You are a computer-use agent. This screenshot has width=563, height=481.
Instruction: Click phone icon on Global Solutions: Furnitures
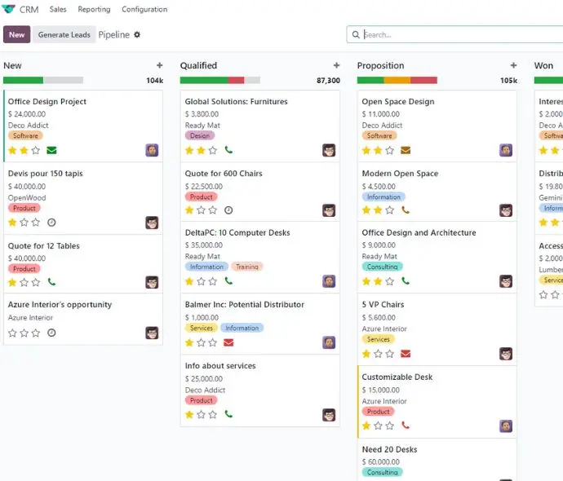(x=228, y=150)
